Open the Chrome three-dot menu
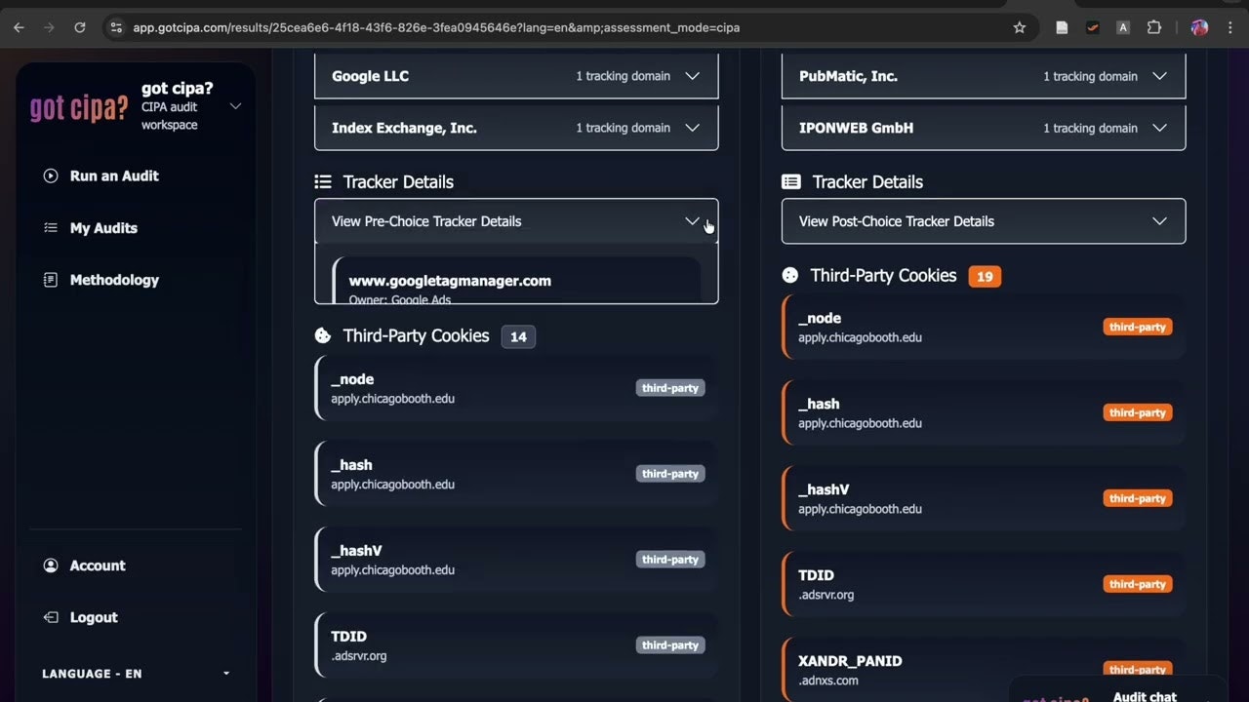Viewport: 1249px width, 702px height. coord(1229,27)
